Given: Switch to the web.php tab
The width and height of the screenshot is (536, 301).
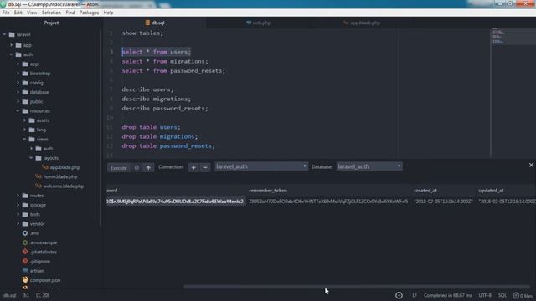Looking at the screenshot, I should (x=259, y=23).
